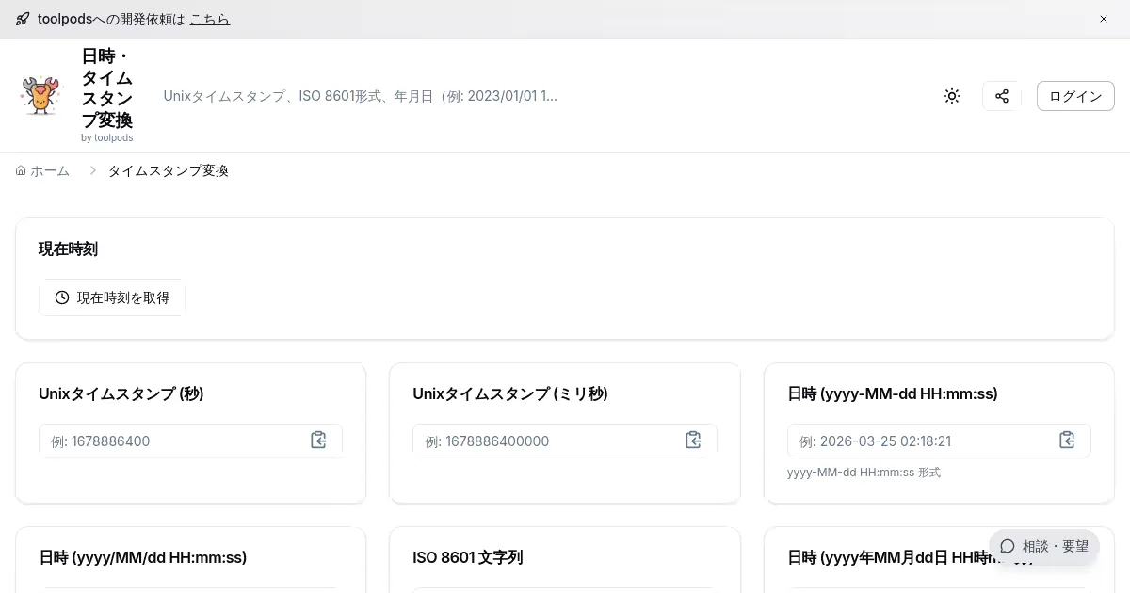Paste from clipboard into Unix seconds field

[x=318, y=440]
